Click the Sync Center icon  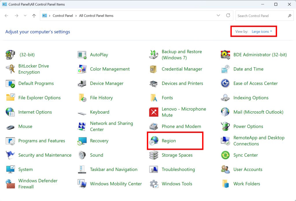(225, 155)
